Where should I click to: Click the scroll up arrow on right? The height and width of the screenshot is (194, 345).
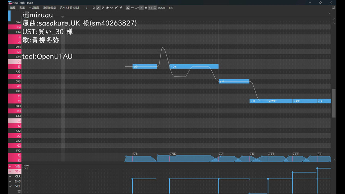coord(333,23)
